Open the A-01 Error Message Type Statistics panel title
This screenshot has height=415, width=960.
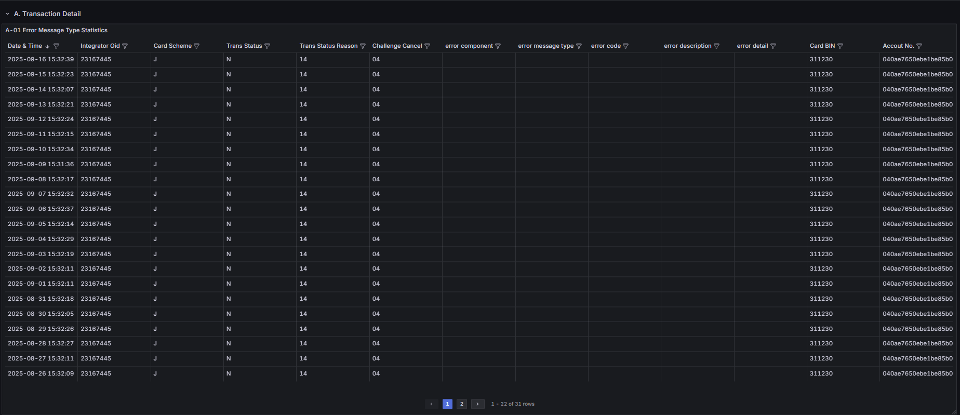57,31
